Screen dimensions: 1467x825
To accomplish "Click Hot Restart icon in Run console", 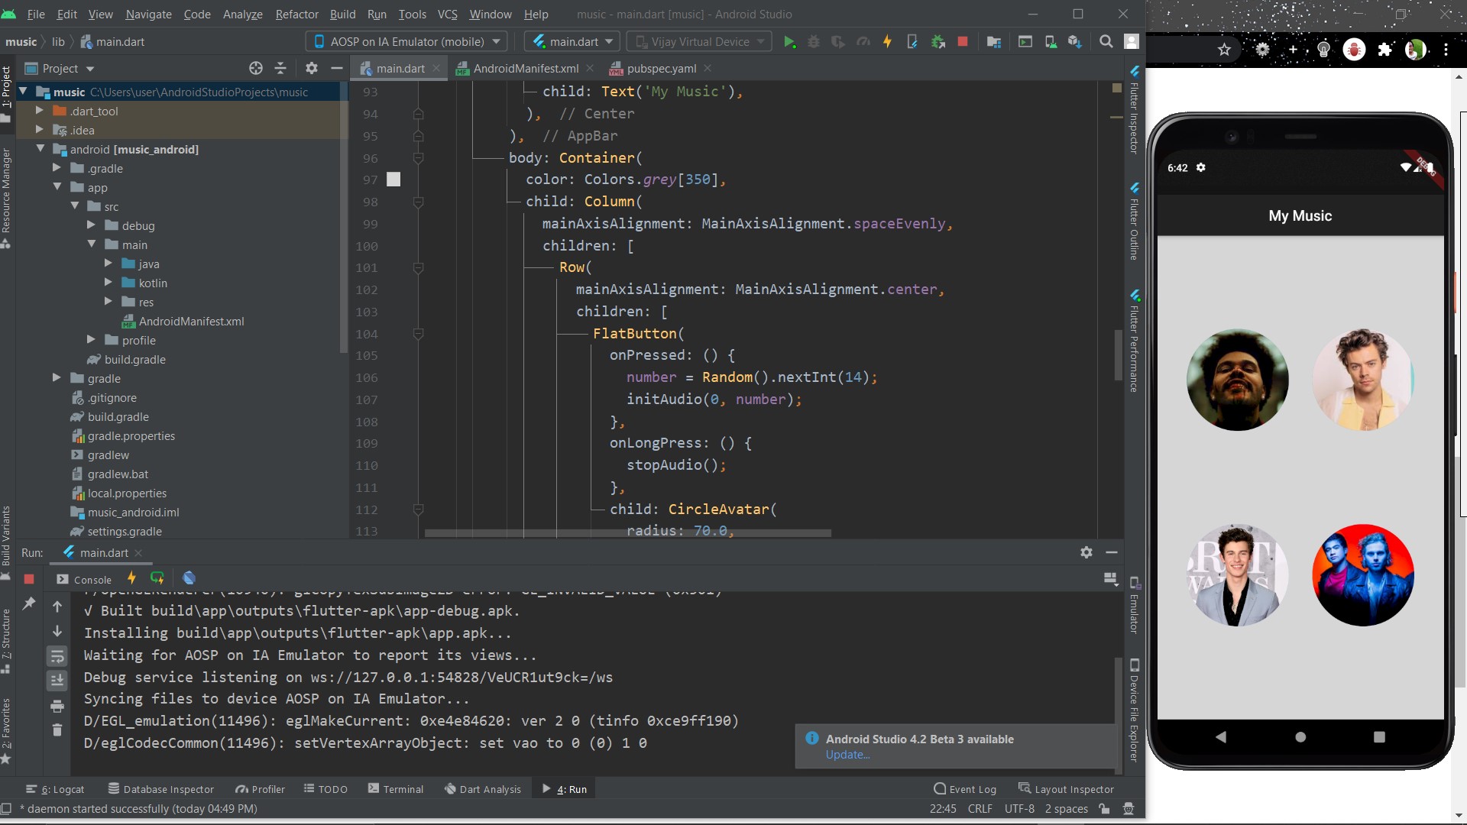I will (157, 578).
